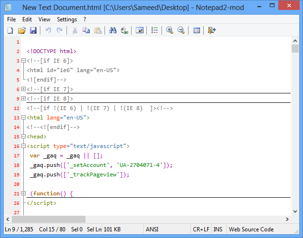The width and height of the screenshot is (303, 238).
Task: Click the CR+LF line ending status
Action: 201,229
